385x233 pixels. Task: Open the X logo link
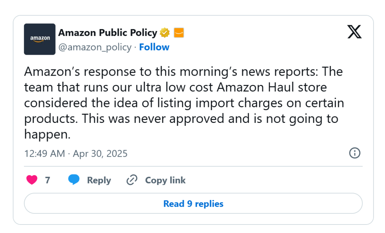coord(354,32)
